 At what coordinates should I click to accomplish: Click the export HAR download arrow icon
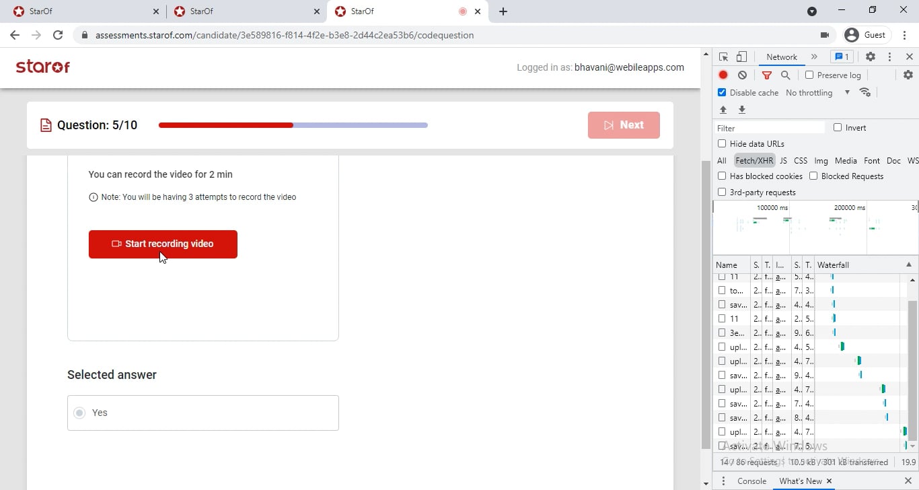point(742,110)
